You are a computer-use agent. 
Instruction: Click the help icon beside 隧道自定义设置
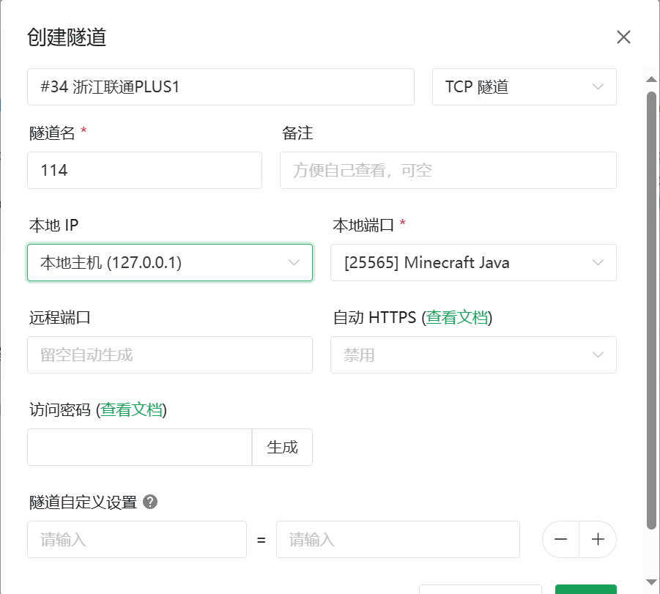(150, 502)
